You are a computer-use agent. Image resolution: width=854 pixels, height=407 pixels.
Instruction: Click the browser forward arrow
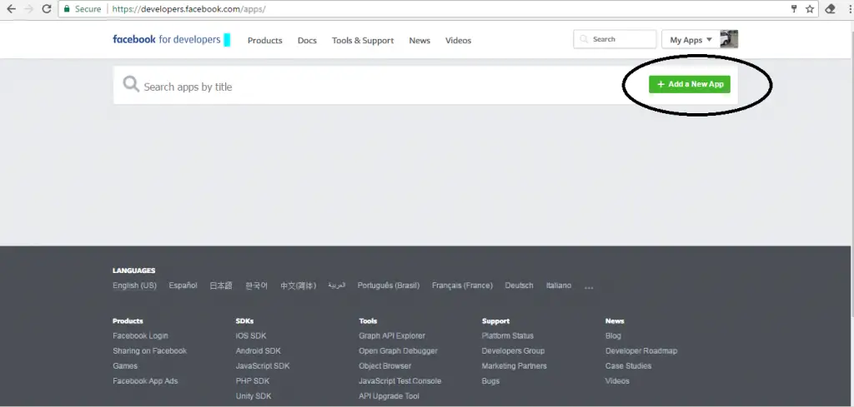tap(29, 9)
